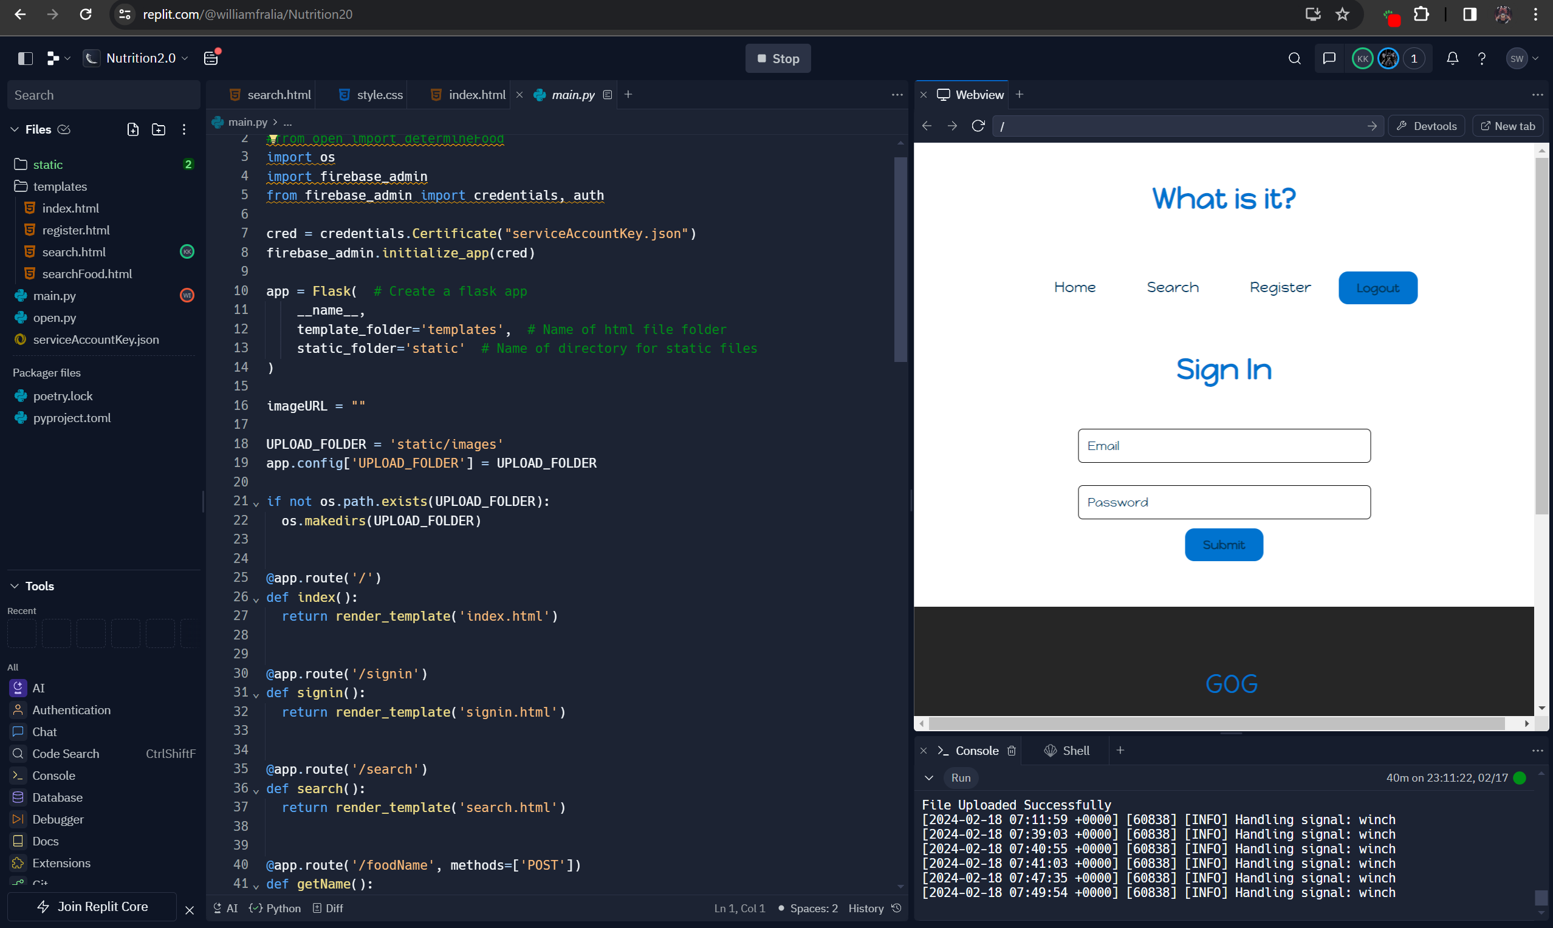Click the new folder icon in Files
The image size is (1553, 928).
[158, 129]
